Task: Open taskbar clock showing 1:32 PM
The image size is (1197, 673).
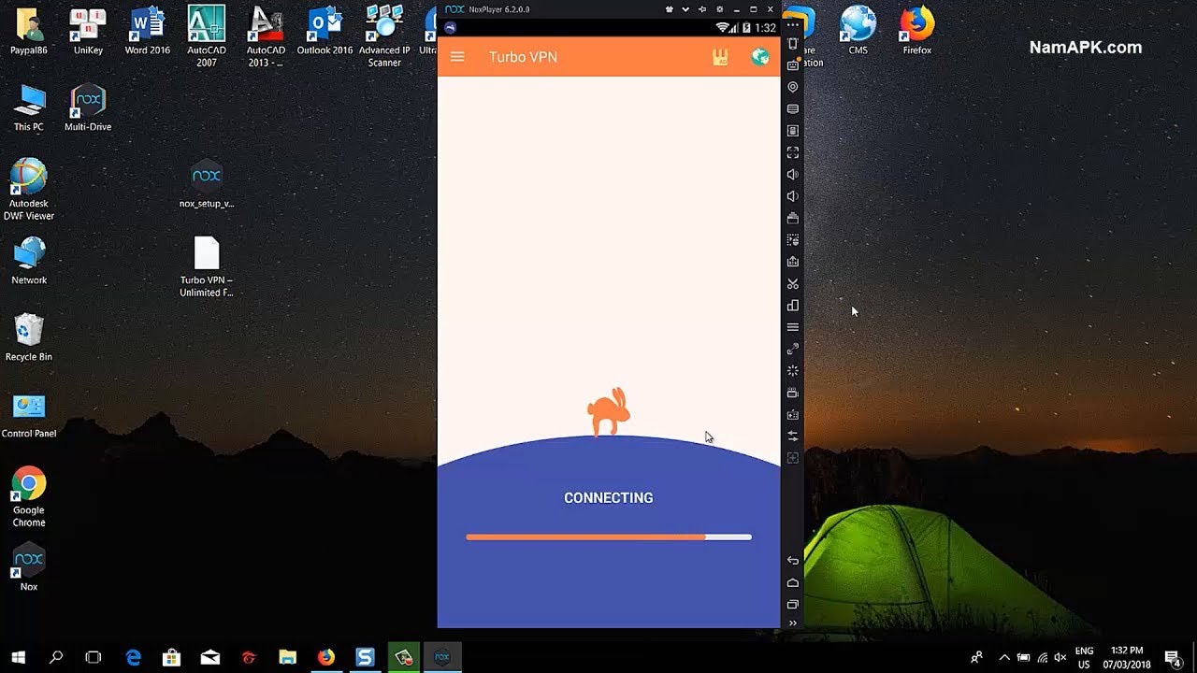Action: click(x=1127, y=657)
